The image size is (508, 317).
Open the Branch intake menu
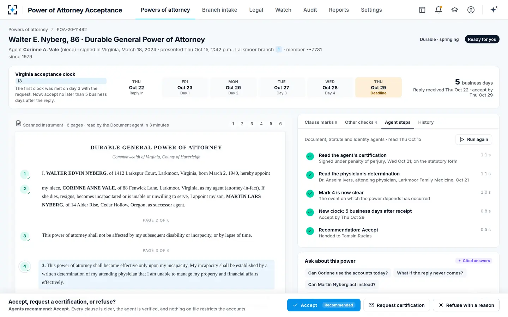(219, 10)
